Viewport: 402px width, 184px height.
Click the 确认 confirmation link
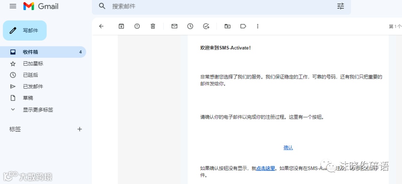pyautogui.click(x=288, y=148)
